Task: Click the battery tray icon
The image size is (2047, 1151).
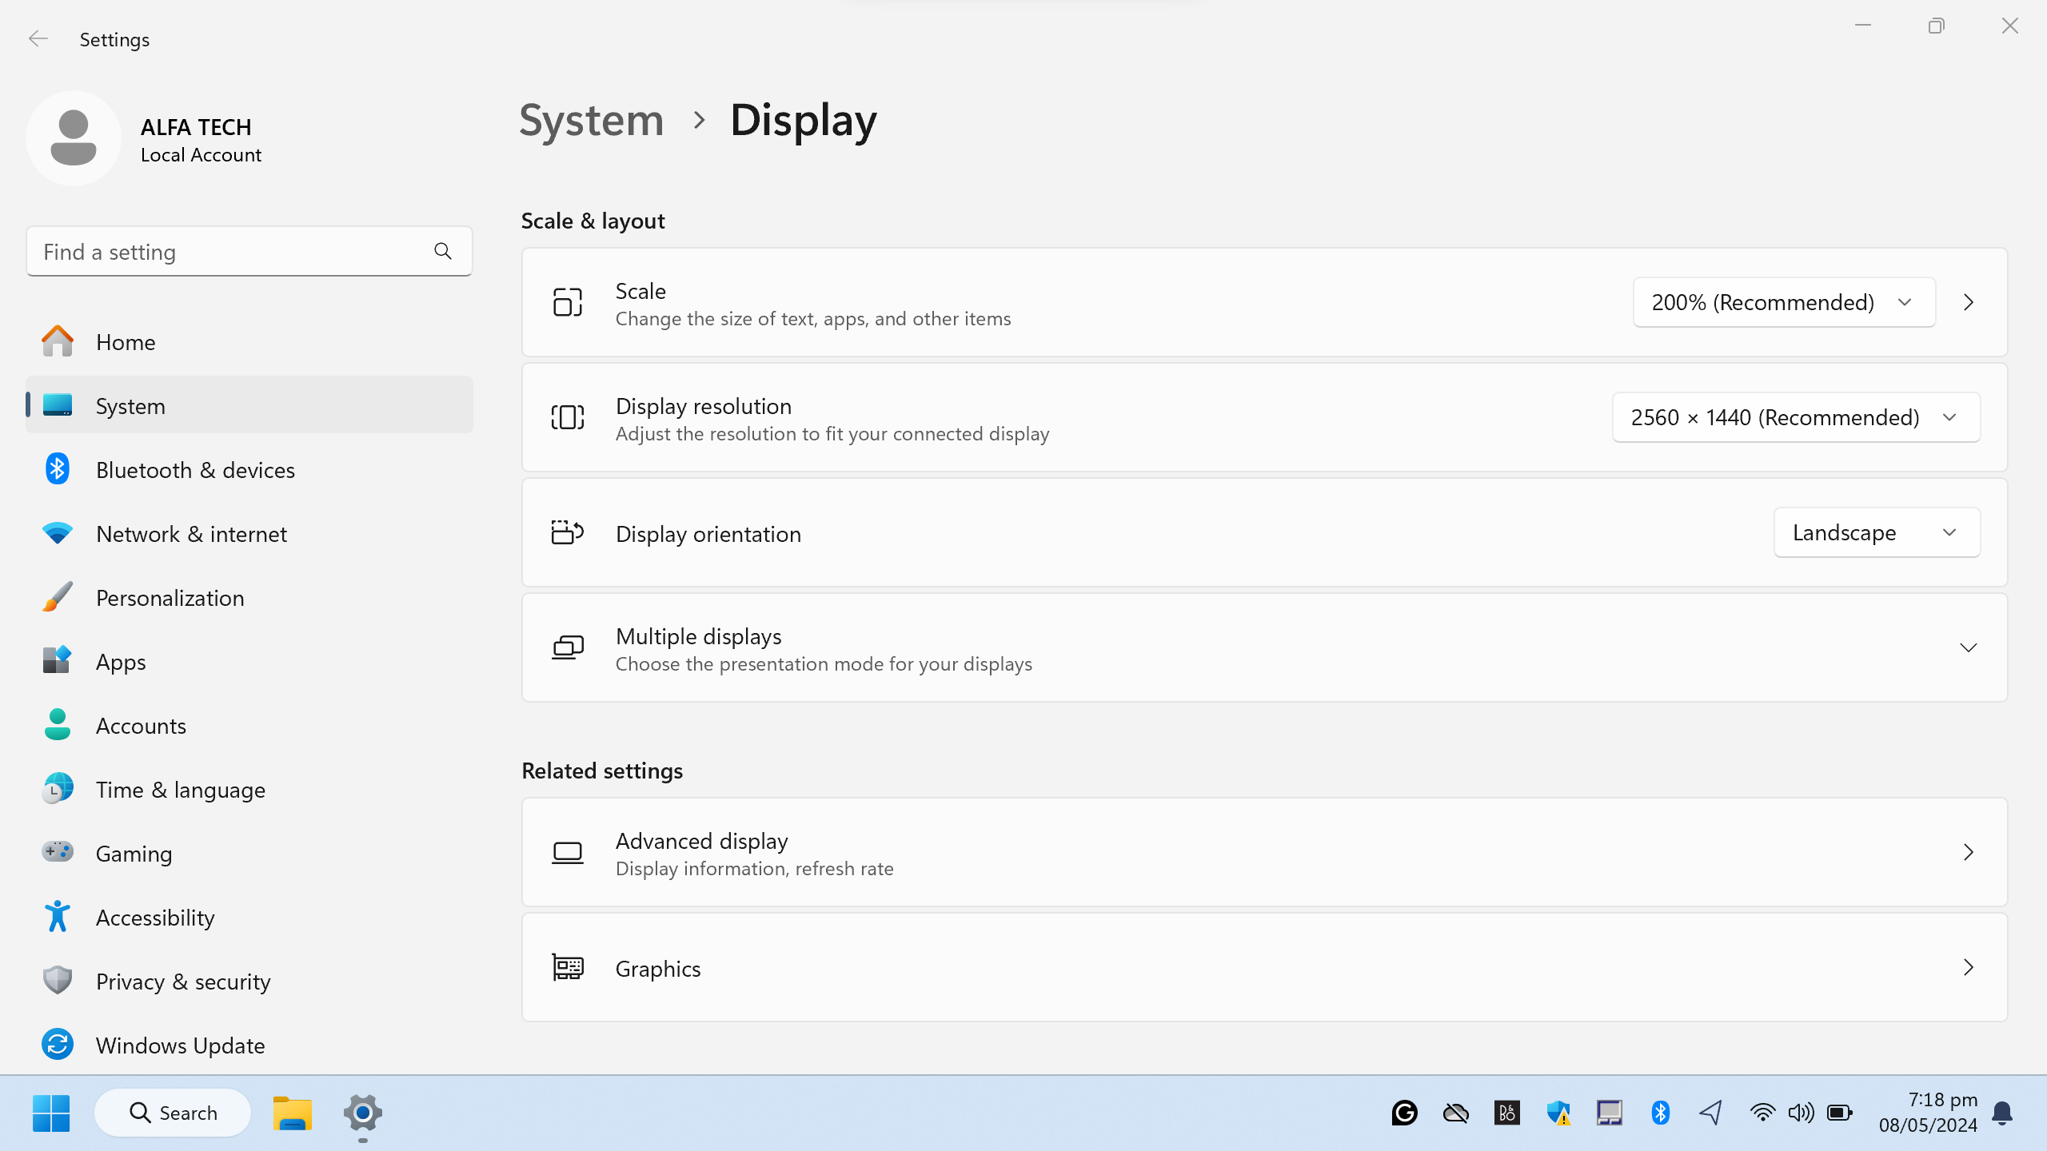Action: click(1839, 1113)
